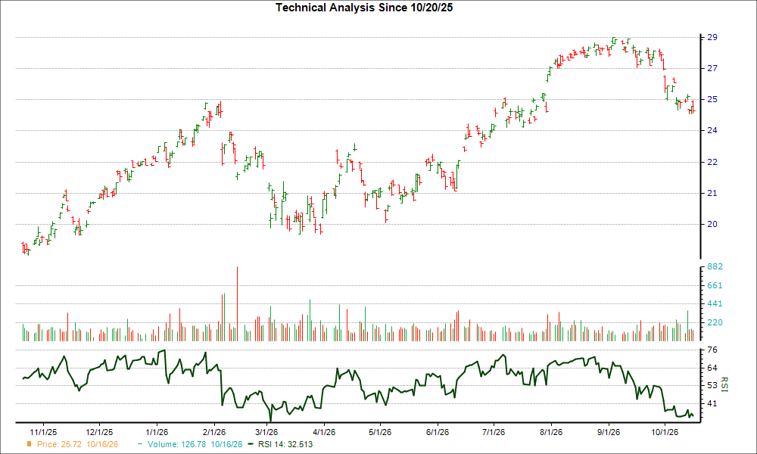Click the vertical 'RSI' axis title

(x=724, y=384)
